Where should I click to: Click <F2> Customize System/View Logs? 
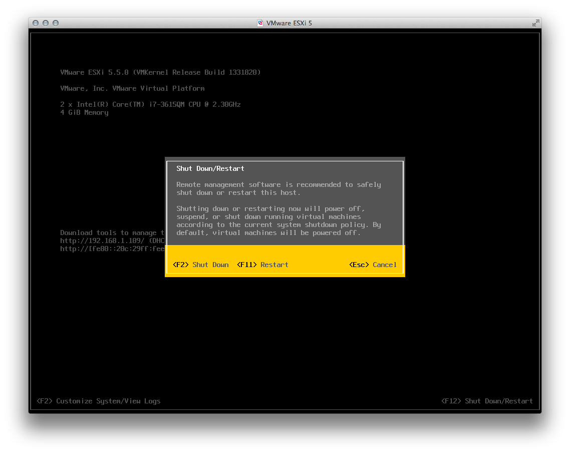pos(99,401)
